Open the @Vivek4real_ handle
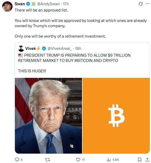Screen dimensions: 151x163 60,49
